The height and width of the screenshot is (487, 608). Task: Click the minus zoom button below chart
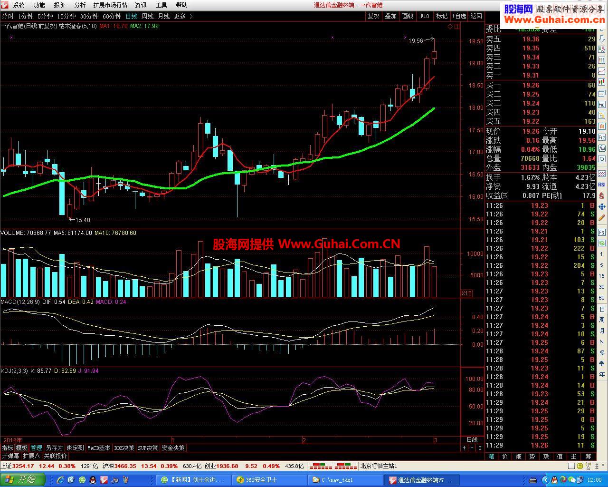[x=472, y=448]
